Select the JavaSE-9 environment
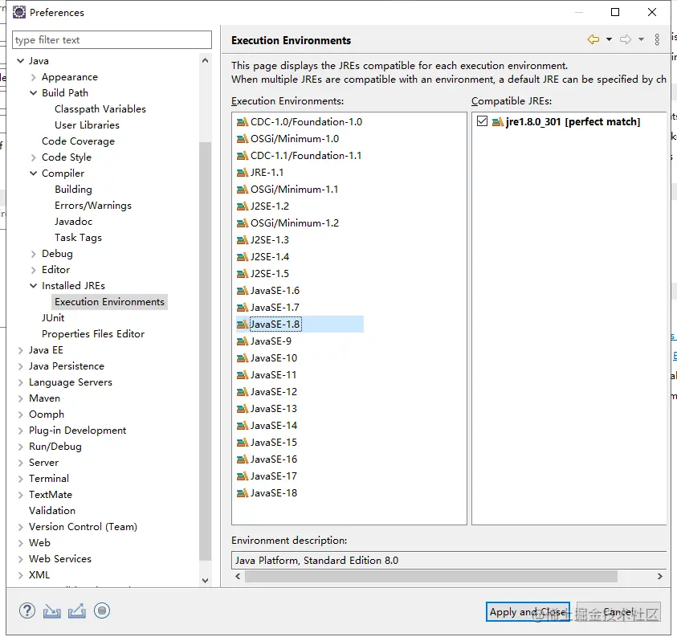 pos(271,341)
